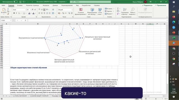Click the taskbar search magnifier icon

(x=174, y=7)
